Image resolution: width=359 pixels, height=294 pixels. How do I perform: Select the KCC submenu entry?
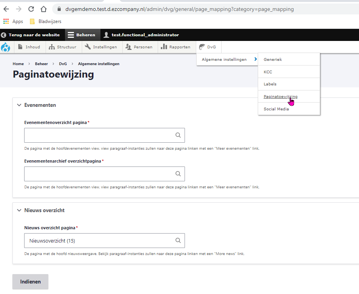tap(268, 72)
